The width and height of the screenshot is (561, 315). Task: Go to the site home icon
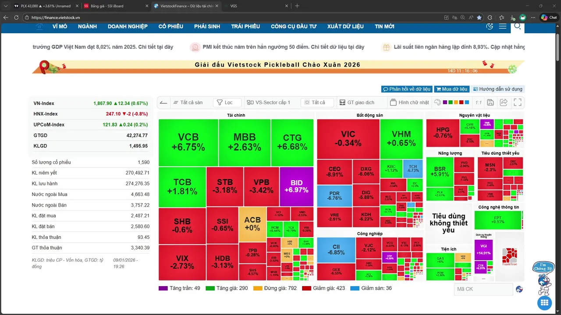pos(39,26)
